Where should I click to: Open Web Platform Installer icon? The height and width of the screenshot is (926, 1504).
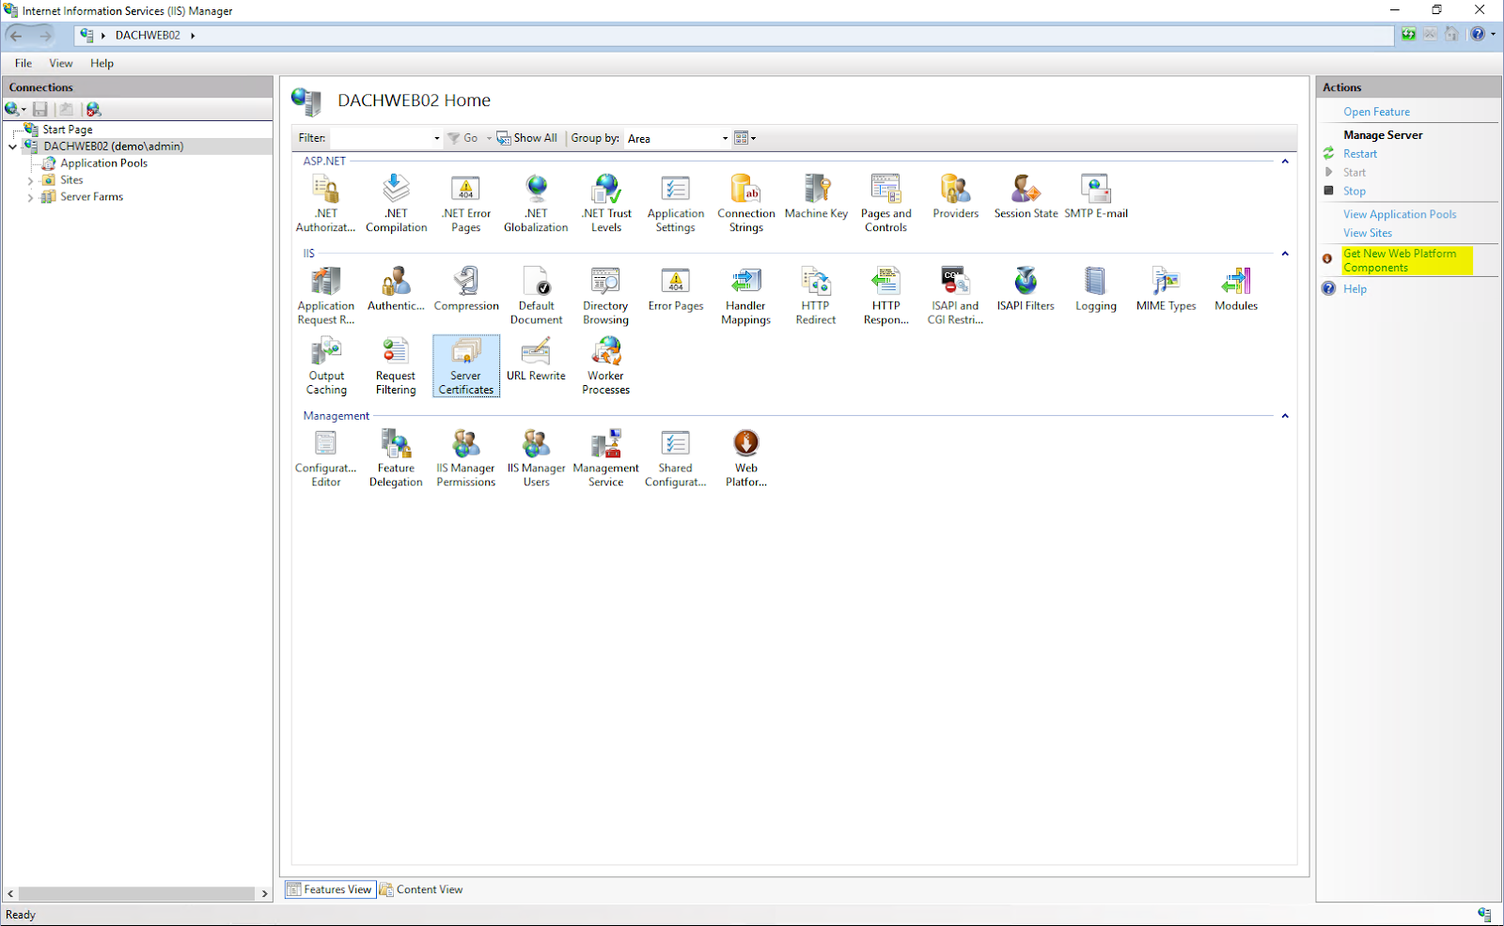tap(745, 457)
